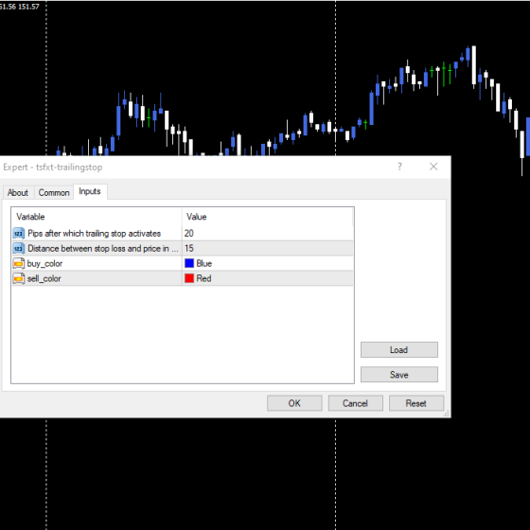Select the buy_color variable name

point(45,264)
